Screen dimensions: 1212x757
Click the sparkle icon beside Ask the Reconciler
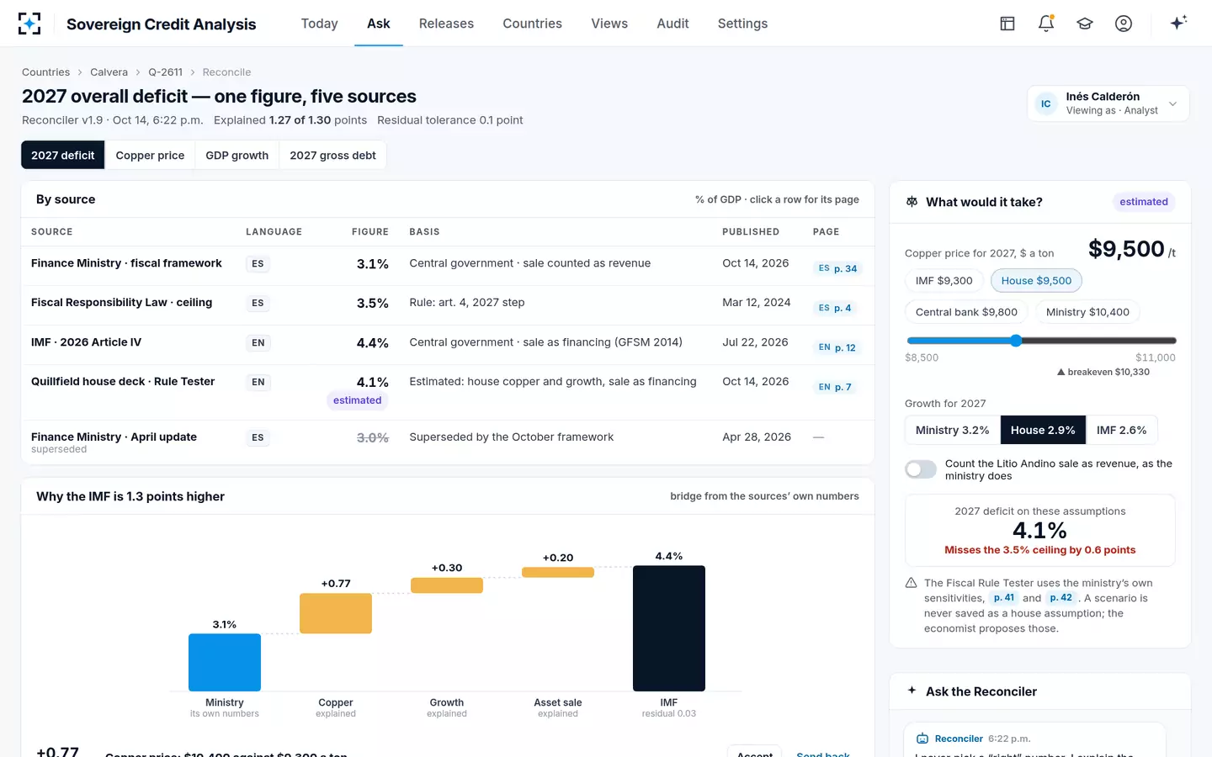point(912,691)
